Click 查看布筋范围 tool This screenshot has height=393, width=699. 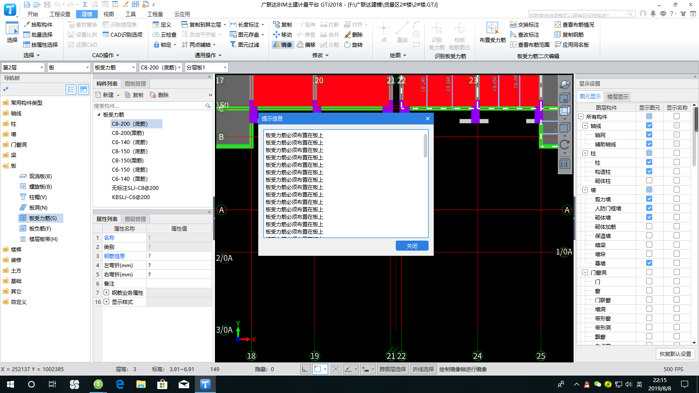click(529, 45)
